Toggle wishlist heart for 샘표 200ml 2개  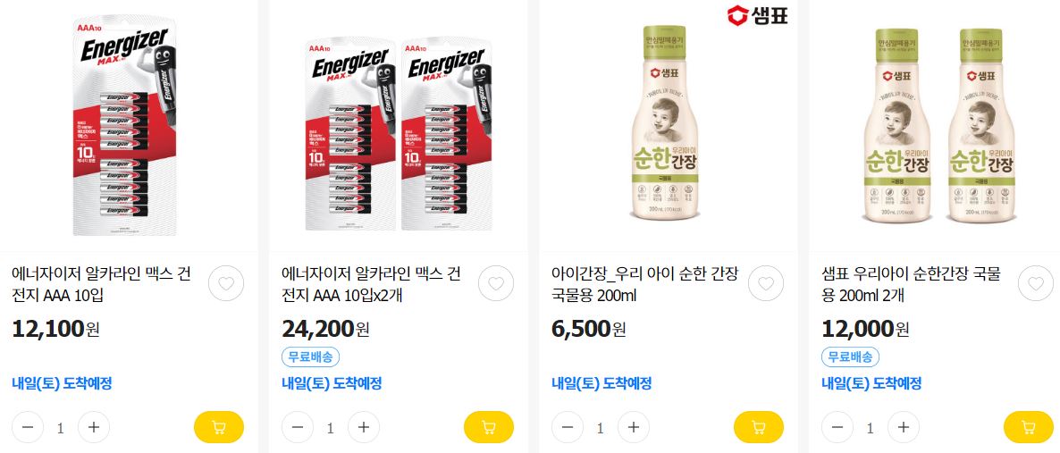pos(1036,284)
